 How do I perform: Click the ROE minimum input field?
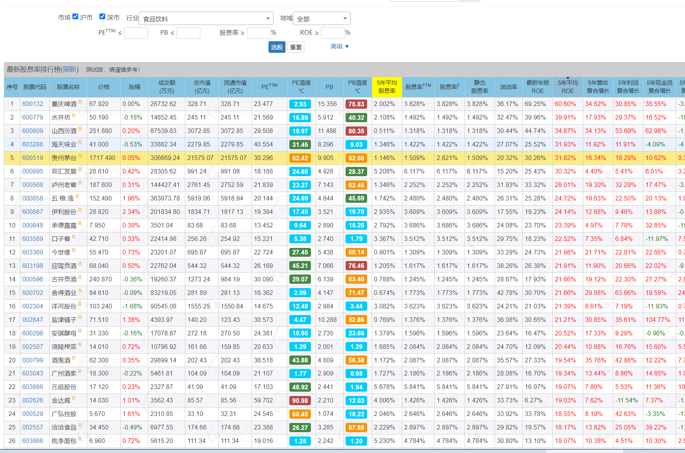(332, 33)
